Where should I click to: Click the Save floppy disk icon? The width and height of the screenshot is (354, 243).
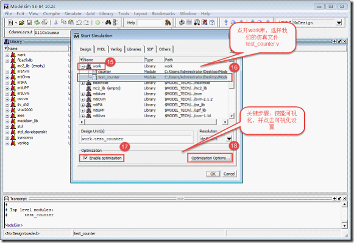pyautogui.click(x=29, y=22)
